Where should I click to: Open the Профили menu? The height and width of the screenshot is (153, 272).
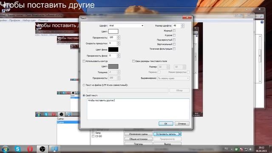[x=14, y=20]
